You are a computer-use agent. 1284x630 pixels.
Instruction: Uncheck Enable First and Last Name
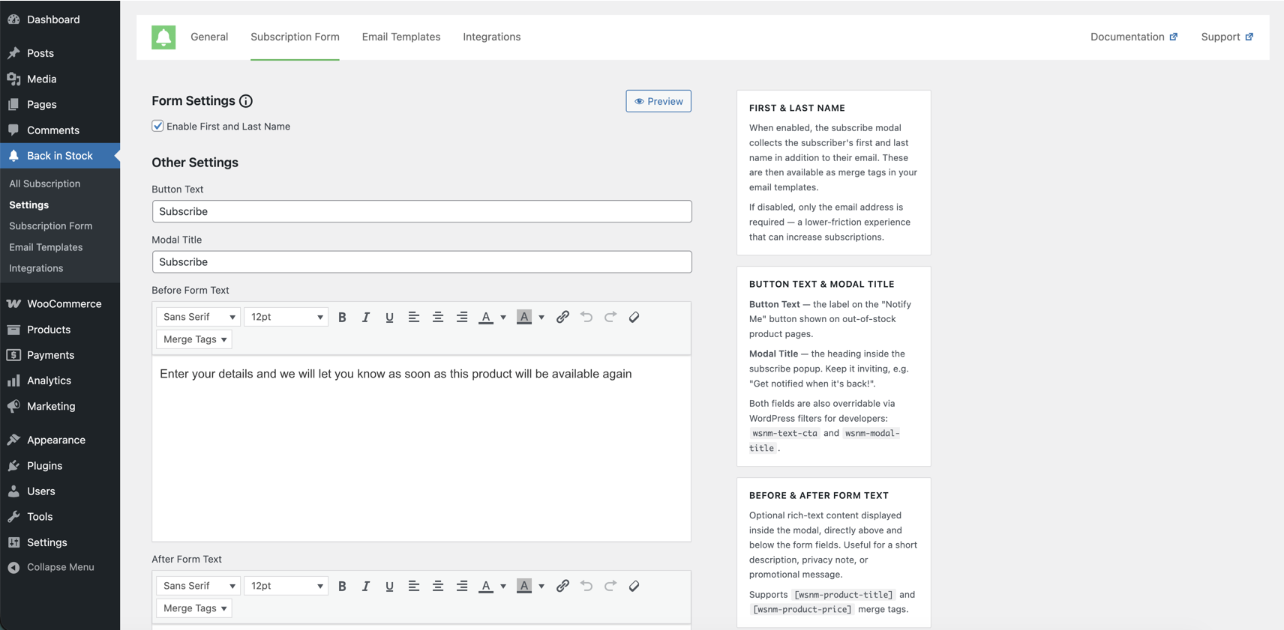(x=157, y=126)
